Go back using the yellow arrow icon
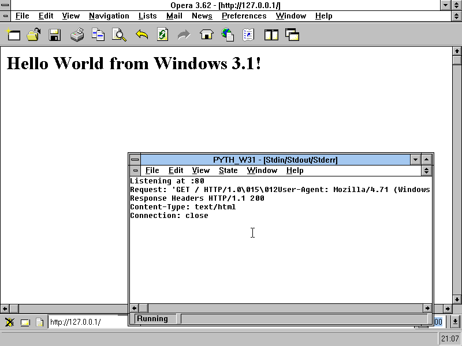Image resolution: width=462 pixels, height=346 pixels. tap(141, 35)
